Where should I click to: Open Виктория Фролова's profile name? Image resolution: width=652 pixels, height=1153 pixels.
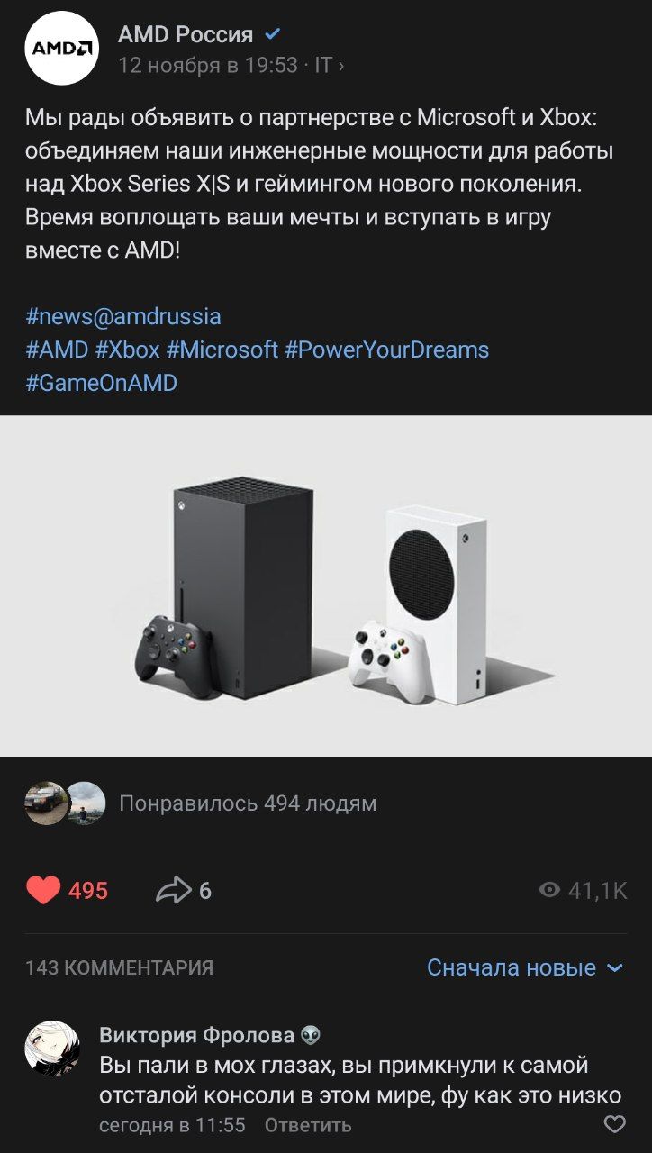tap(196, 1035)
